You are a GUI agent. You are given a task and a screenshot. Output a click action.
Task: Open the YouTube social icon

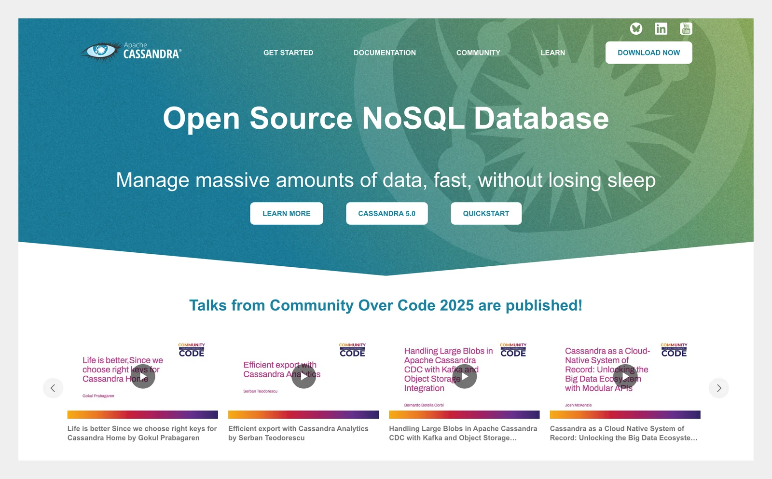pos(686,29)
